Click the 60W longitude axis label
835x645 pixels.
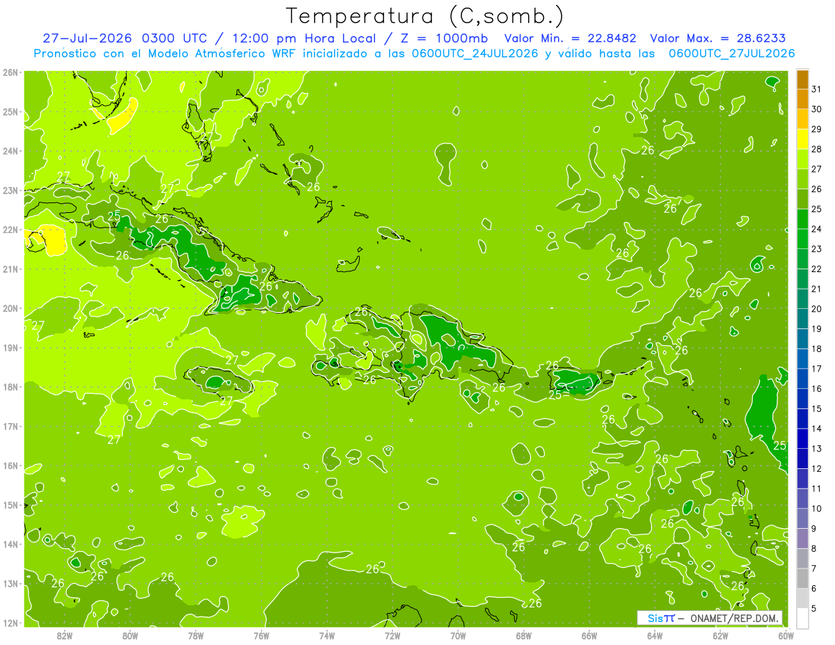(x=786, y=635)
